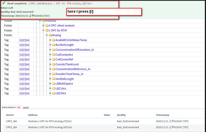
Task: Click [s] in the ConcentrationReference_In row
Action: tap(21, 69)
